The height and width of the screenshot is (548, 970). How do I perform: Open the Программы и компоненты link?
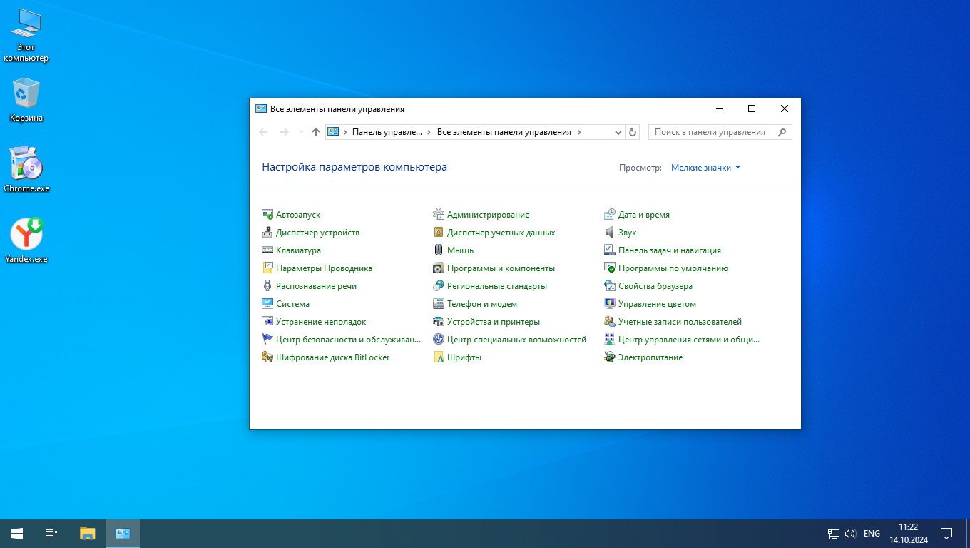(501, 268)
